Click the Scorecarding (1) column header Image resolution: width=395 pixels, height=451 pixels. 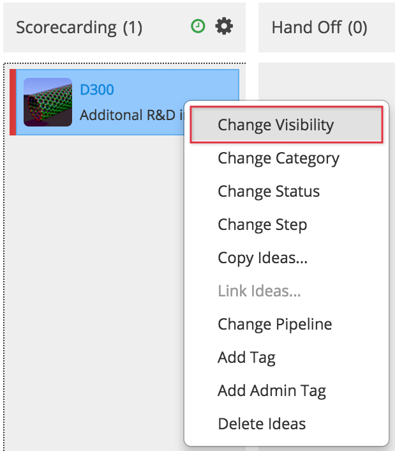pyautogui.click(x=79, y=27)
